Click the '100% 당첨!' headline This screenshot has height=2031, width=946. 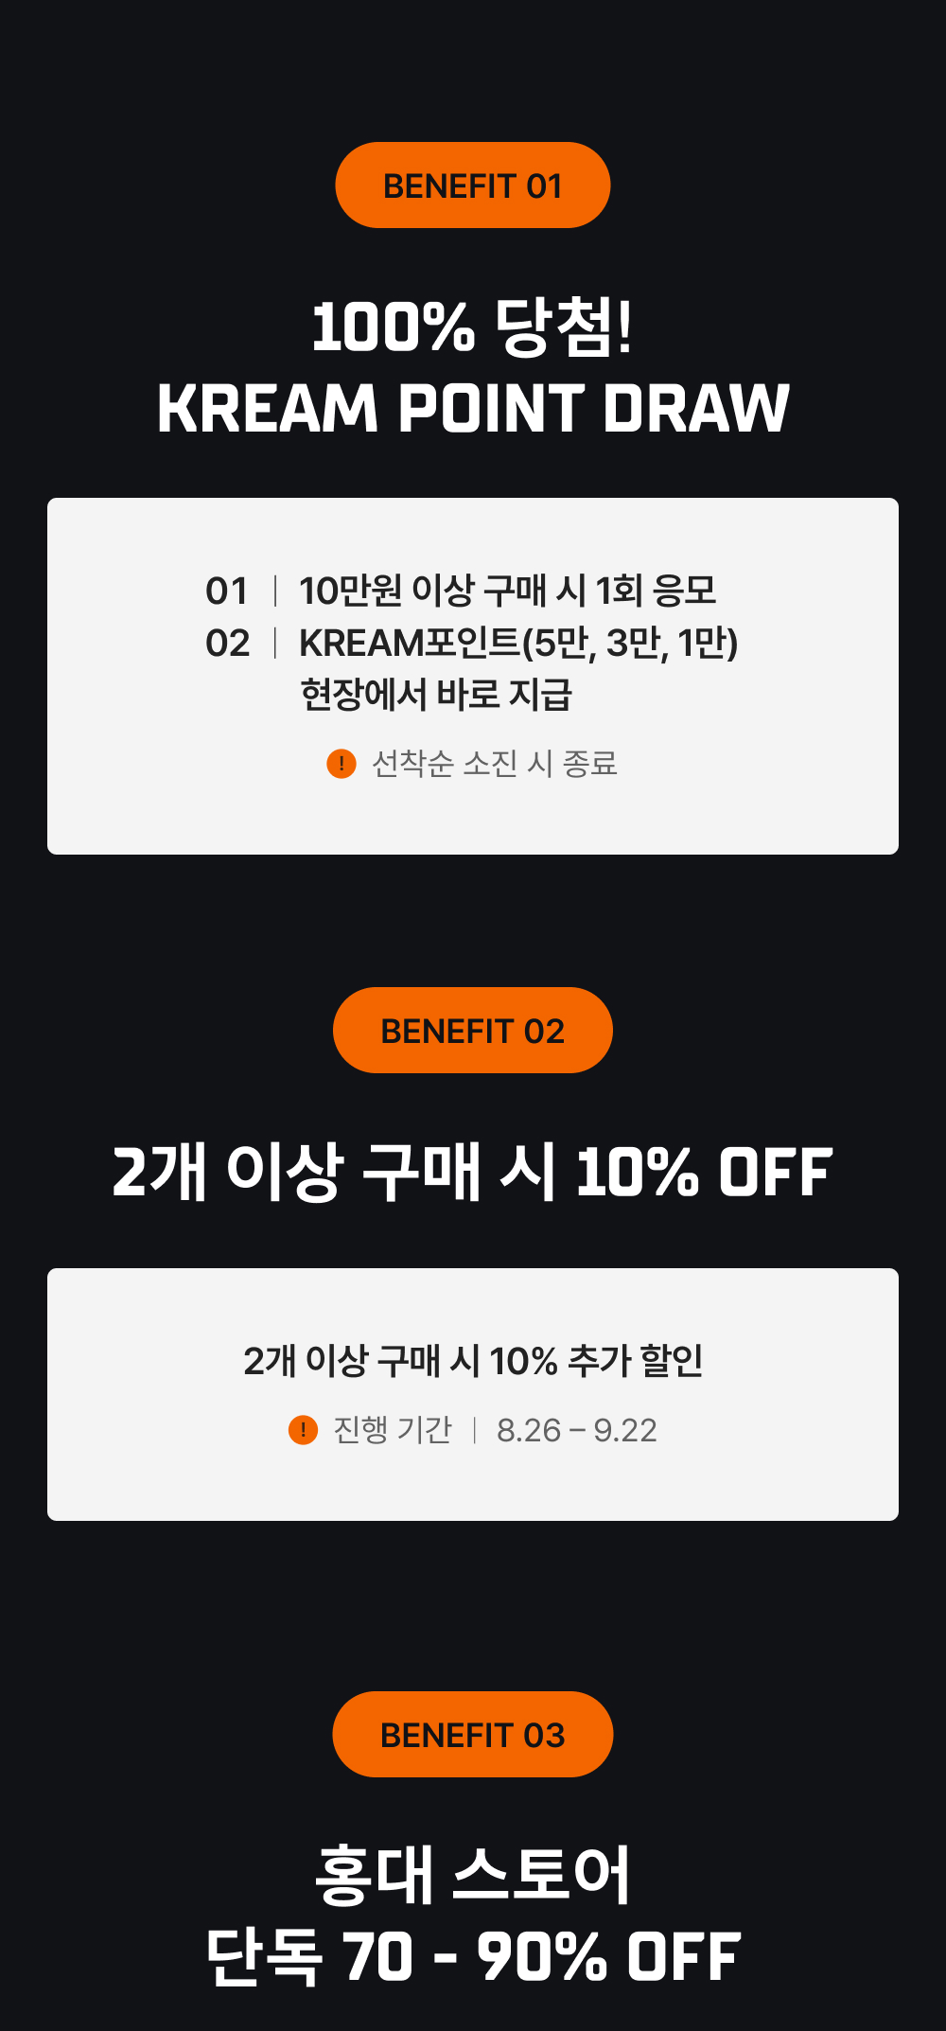pos(473,327)
